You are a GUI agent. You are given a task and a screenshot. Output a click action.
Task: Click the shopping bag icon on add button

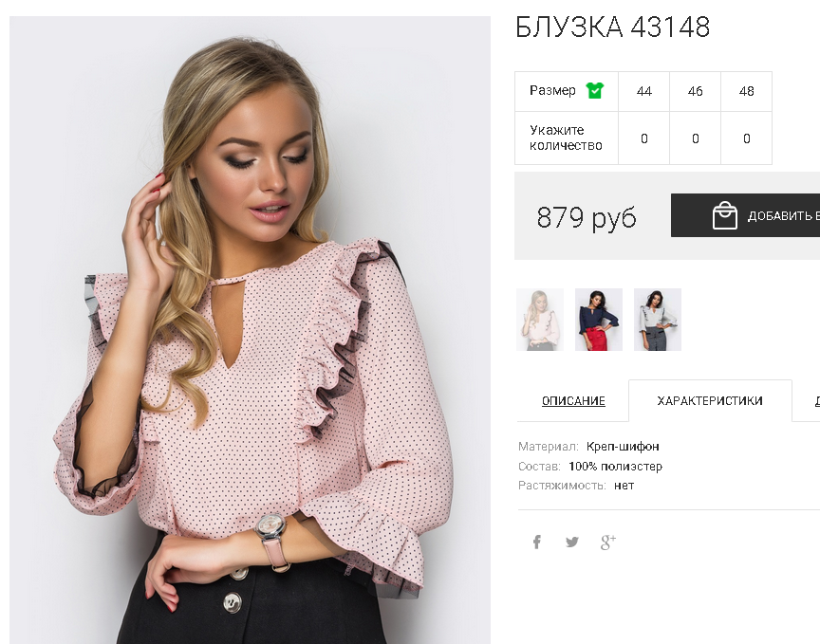tap(725, 215)
